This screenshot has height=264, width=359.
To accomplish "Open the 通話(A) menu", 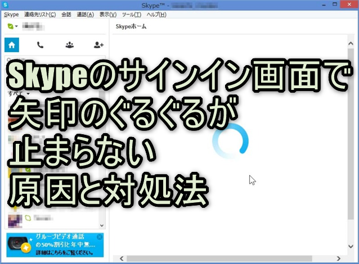I will pyautogui.click(x=85, y=15).
